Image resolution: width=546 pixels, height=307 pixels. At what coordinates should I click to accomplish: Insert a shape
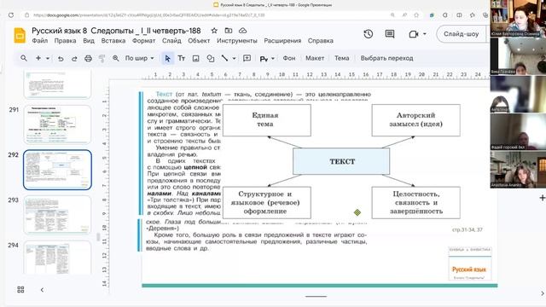click(211, 59)
